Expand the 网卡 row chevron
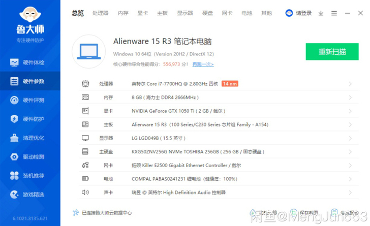 pyautogui.click(x=350, y=166)
